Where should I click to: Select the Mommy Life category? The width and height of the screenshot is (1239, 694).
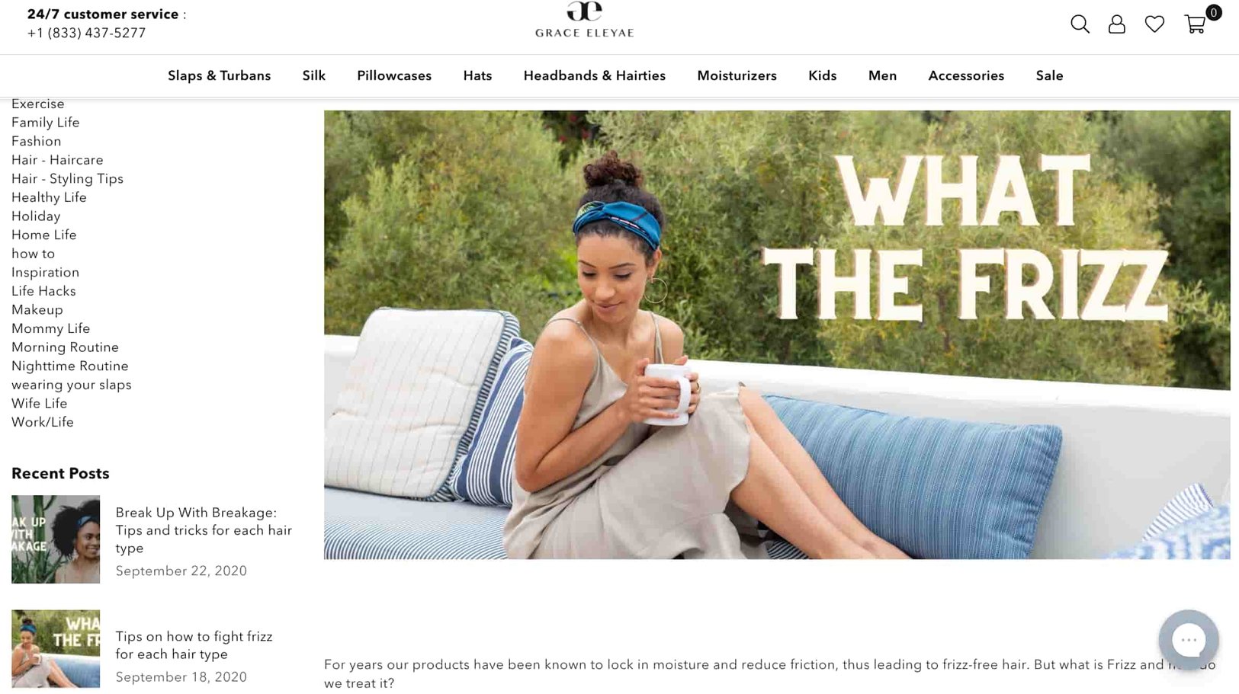[x=50, y=328]
